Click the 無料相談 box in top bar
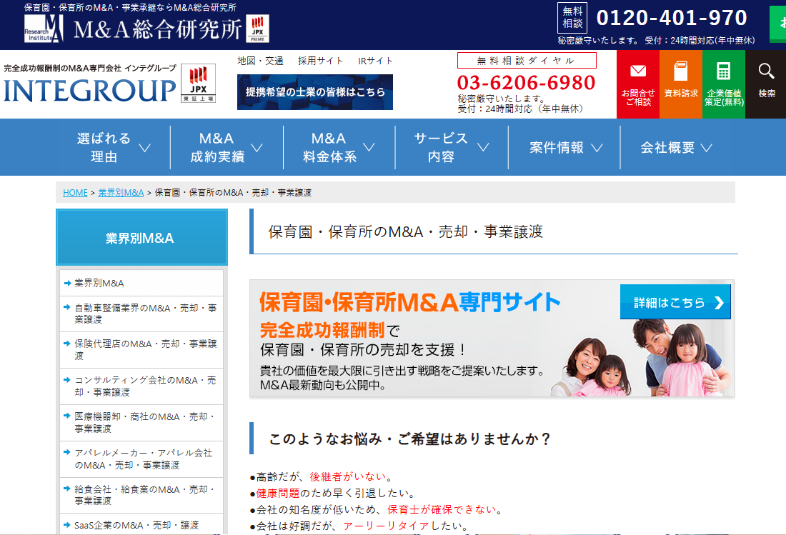 point(572,18)
